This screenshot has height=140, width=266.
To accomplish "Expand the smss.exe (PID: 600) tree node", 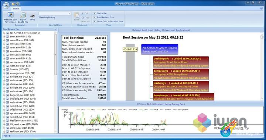I will pyautogui.click(x=4, y=55).
